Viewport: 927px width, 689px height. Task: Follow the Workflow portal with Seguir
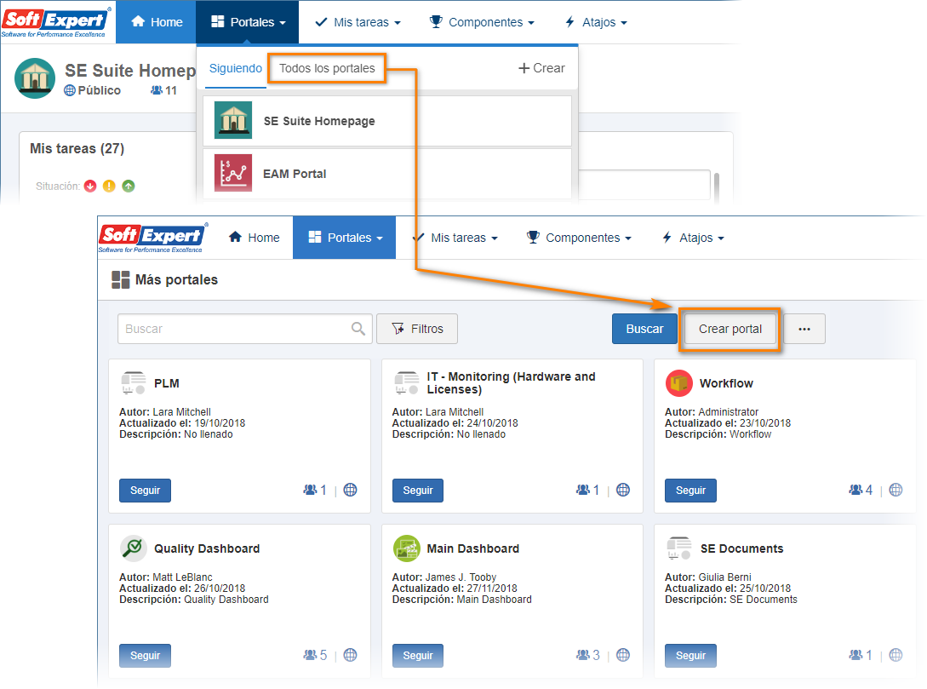pos(690,491)
